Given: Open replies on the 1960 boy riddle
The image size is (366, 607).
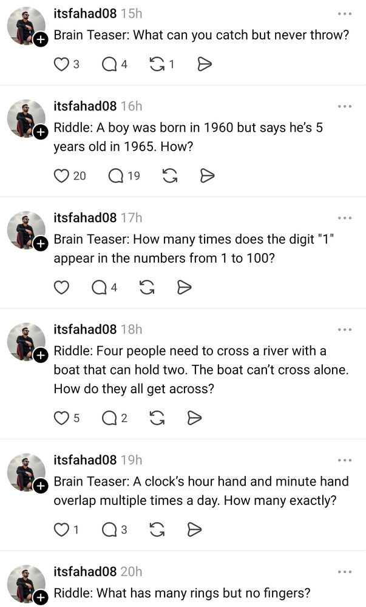Looking at the screenshot, I should coord(116,176).
